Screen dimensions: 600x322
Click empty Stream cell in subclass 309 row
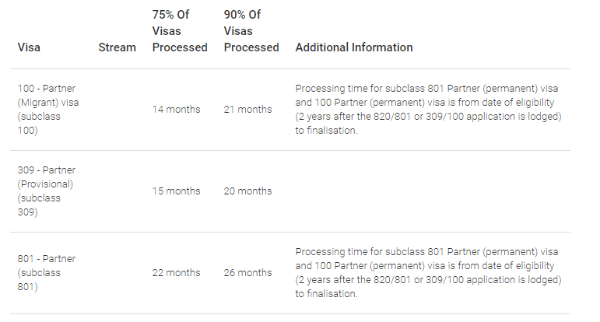(117, 191)
